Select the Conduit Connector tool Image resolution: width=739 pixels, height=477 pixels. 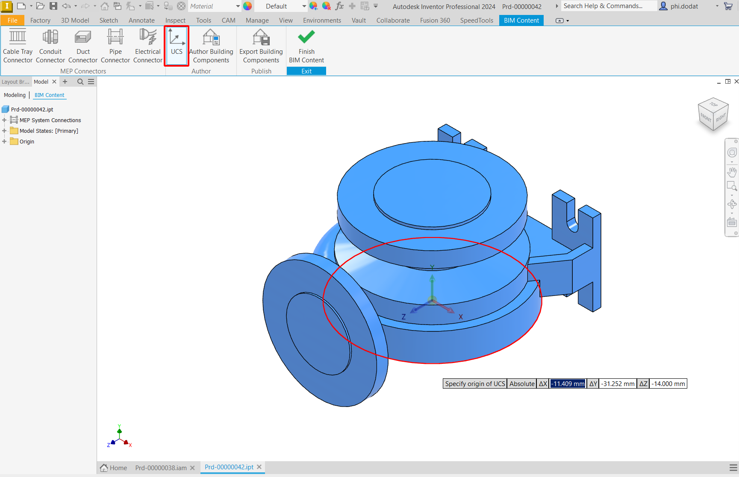pos(50,46)
